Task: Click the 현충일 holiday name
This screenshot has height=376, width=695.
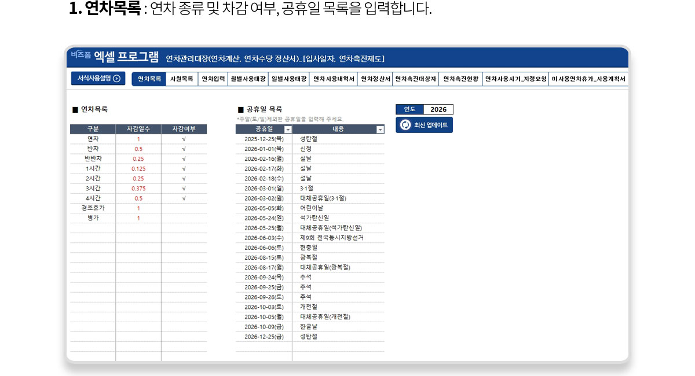Action: click(308, 248)
